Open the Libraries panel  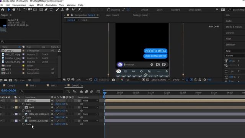[x=230, y=33]
